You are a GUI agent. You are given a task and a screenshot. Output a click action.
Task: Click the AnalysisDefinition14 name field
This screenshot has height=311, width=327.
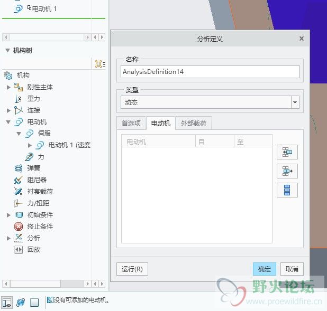pos(210,72)
